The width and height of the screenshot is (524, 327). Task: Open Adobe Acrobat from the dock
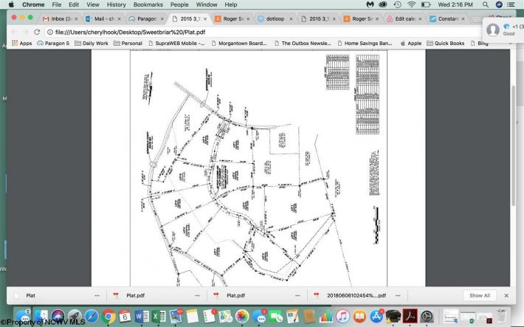coord(410,317)
